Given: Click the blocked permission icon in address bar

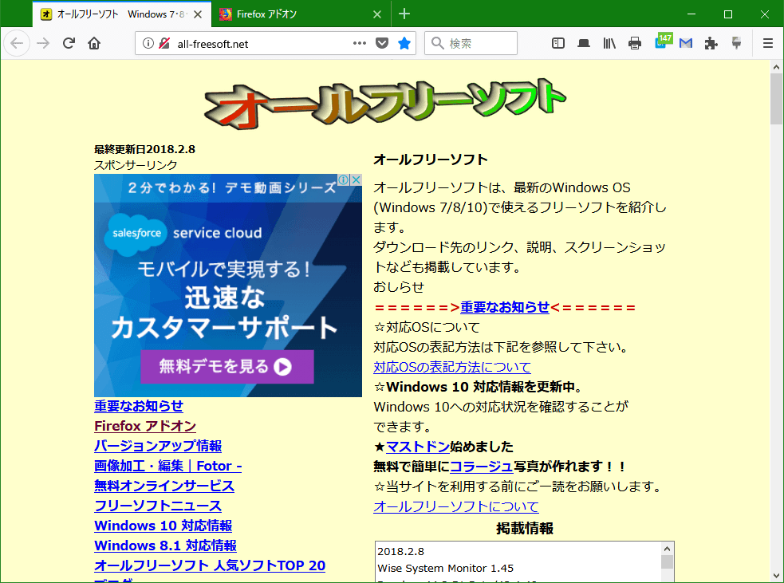Looking at the screenshot, I should [x=164, y=44].
